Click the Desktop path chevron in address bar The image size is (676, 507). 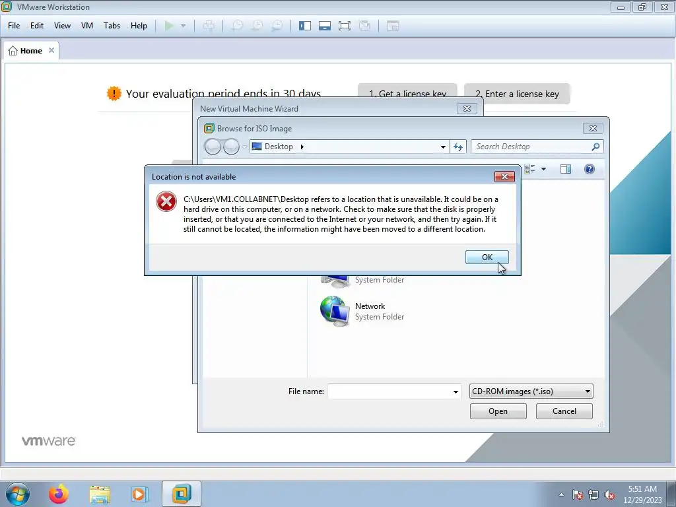tap(302, 147)
